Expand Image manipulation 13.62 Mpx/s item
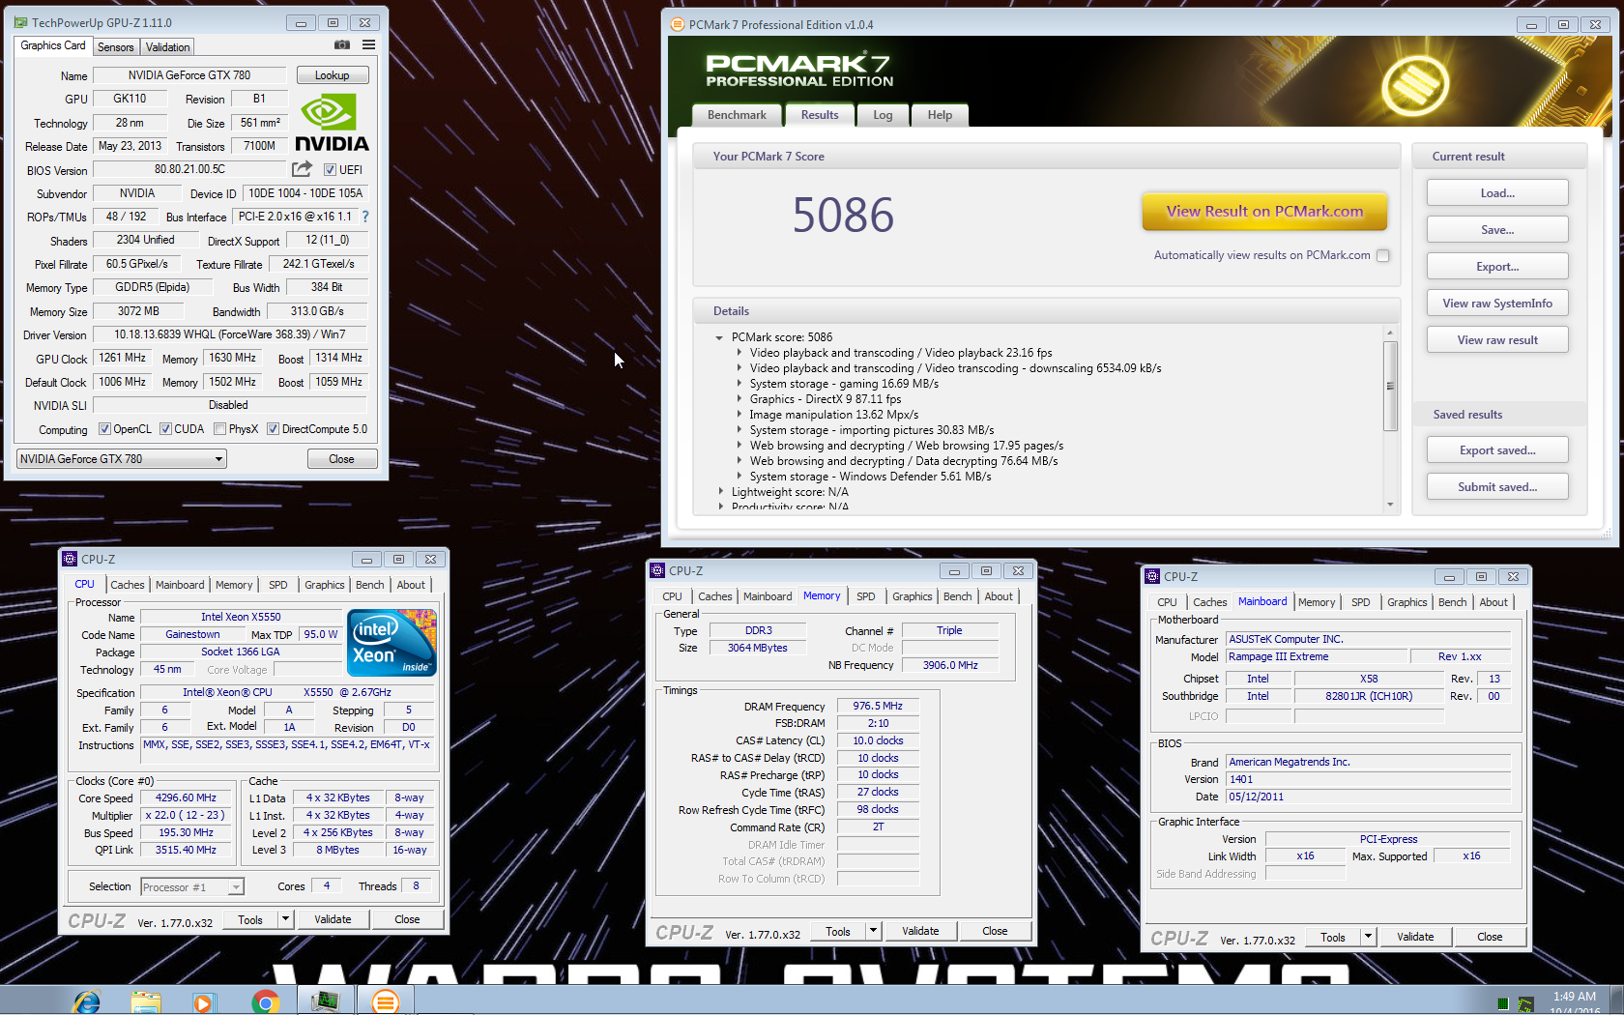 tap(739, 415)
